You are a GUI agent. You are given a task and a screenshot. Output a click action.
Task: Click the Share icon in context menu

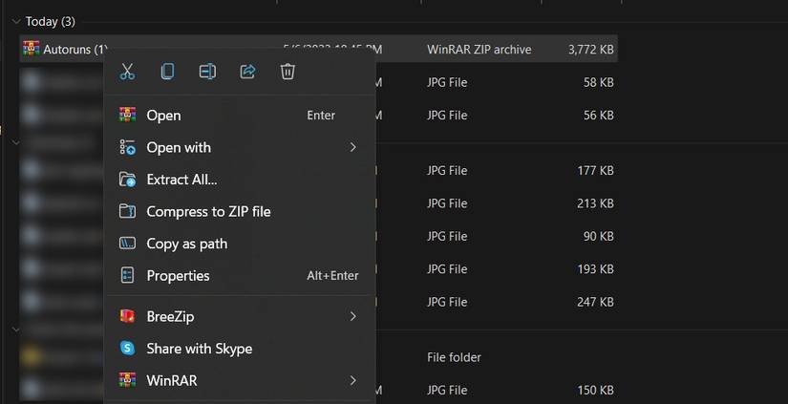coord(247,72)
